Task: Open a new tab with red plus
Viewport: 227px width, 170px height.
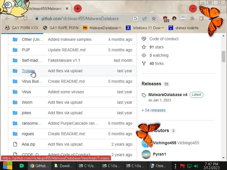Action: pyautogui.click(x=78, y=8)
